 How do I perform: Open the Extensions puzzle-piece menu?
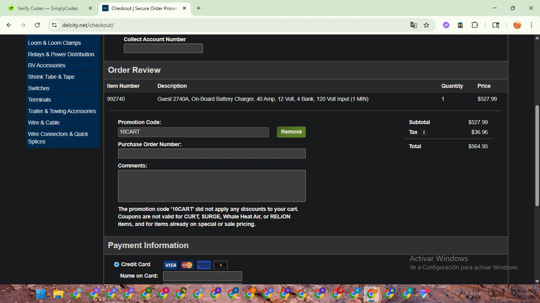(x=475, y=25)
